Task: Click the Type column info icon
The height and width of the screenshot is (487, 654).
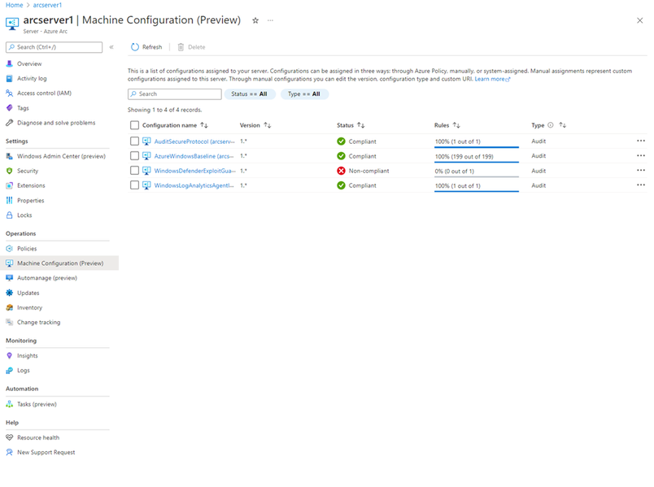Action: point(551,125)
